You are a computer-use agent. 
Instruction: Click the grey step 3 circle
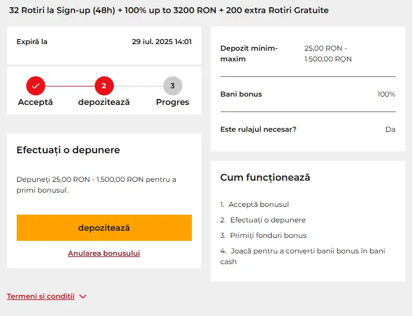[x=172, y=86]
